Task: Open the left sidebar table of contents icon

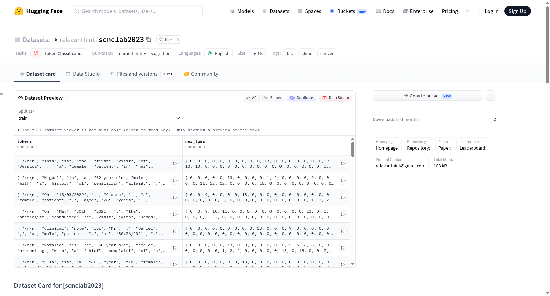Action: click(x=1, y=95)
